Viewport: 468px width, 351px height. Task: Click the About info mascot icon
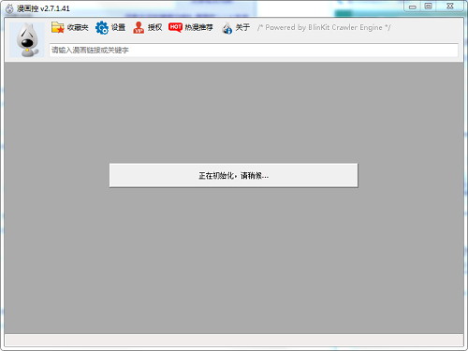227,28
